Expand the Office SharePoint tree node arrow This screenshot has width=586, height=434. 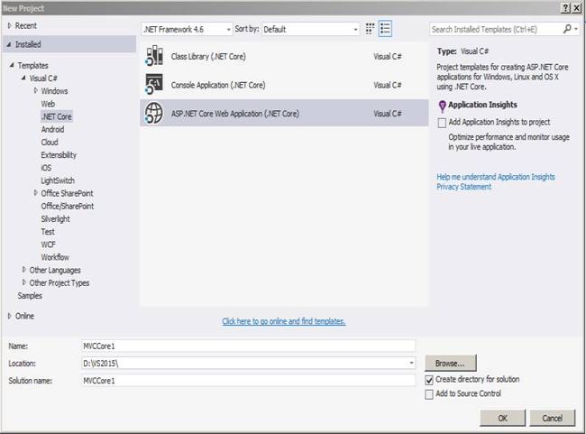point(36,193)
